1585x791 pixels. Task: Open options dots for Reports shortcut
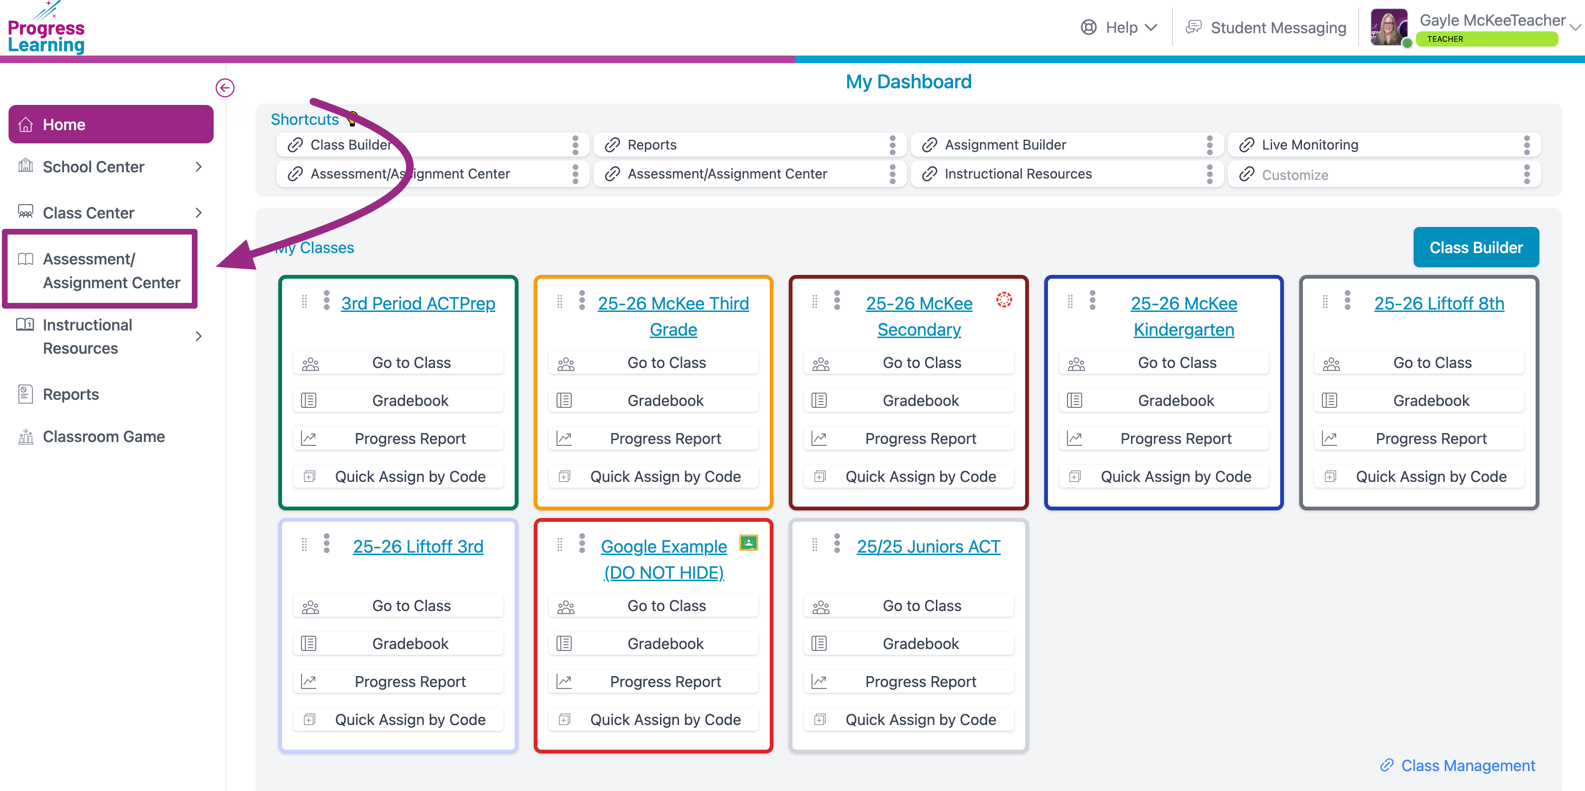click(x=892, y=145)
